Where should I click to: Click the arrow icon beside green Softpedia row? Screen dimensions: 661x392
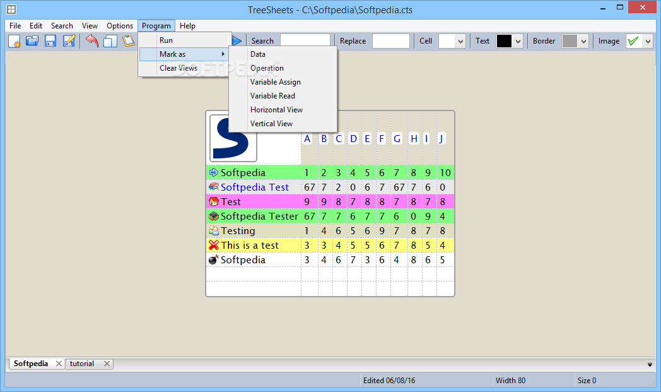point(214,172)
